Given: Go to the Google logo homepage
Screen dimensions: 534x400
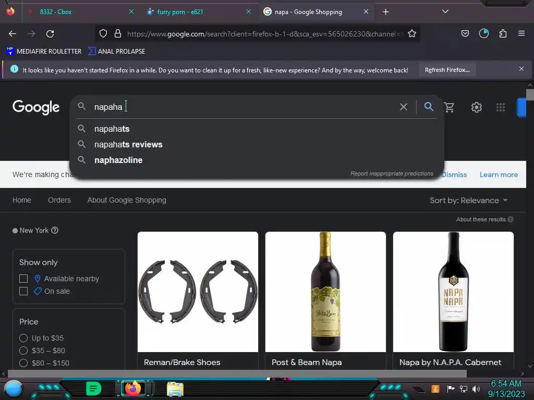Looking at the screenshot, I should (36, 107).
